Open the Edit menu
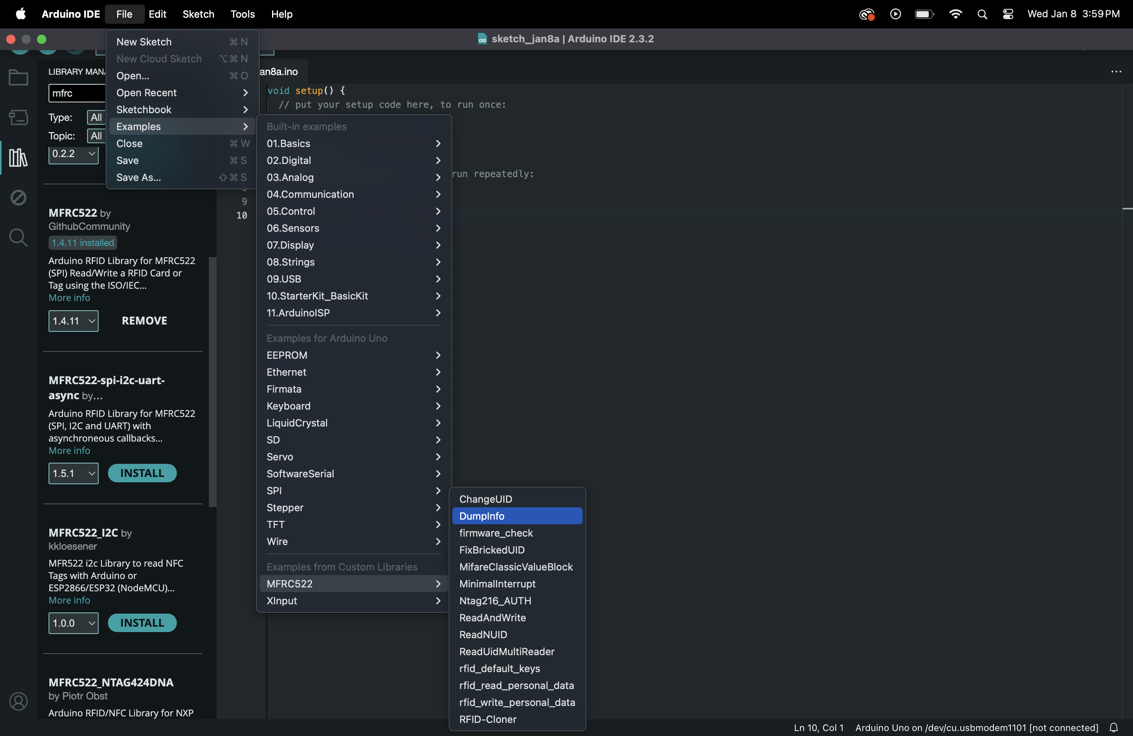The image size is (1133, 736). coord(157,14)
